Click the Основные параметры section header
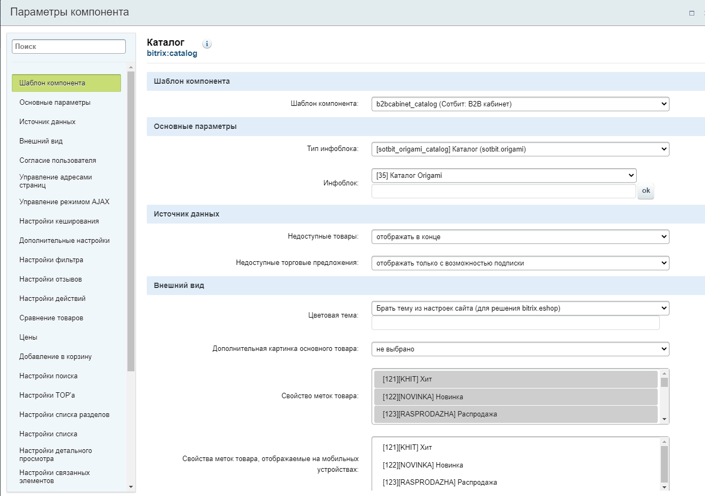705x496 pixels. point(426,127)
